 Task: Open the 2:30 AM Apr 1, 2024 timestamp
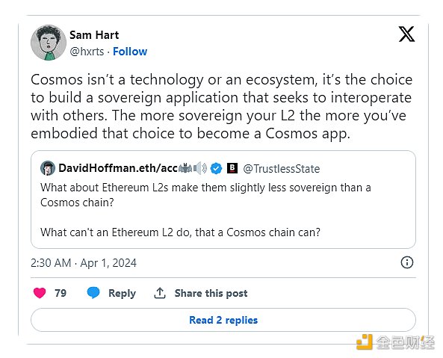point(84,263)
